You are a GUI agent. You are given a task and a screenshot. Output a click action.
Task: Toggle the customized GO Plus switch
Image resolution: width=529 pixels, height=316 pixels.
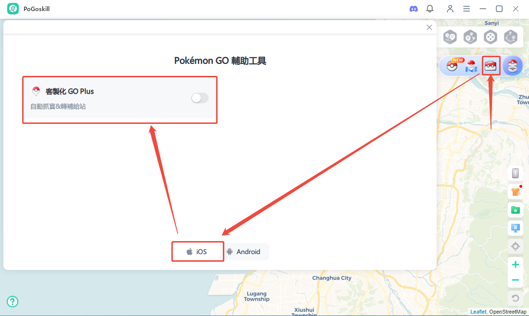[200, 98]
